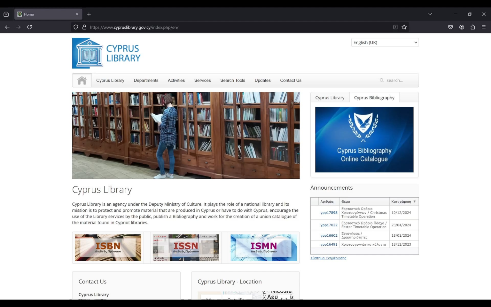Open the tracking protection shield icon
This screenshot has height=307, width=491.
(76, 27)
